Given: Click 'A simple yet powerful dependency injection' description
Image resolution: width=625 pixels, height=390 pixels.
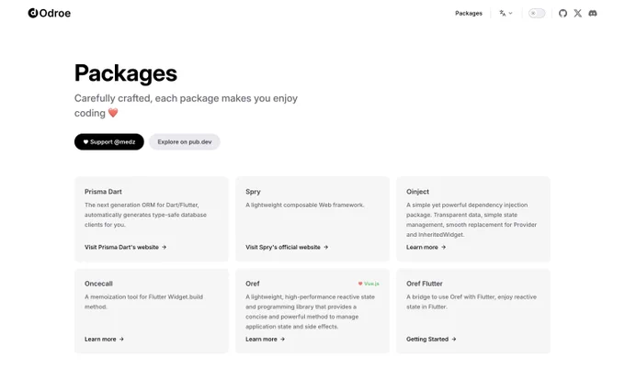Looking at the screenshot, I should [x=472, y=219].
